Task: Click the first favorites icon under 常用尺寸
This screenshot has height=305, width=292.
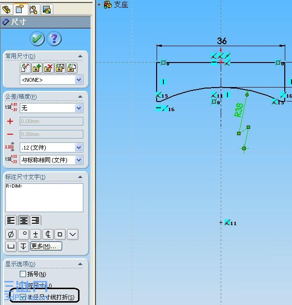Action: [26, 68]
